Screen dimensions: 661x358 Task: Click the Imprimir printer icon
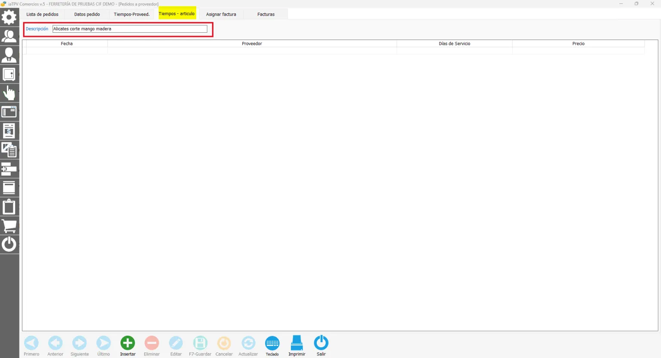(x=297, y=343)
